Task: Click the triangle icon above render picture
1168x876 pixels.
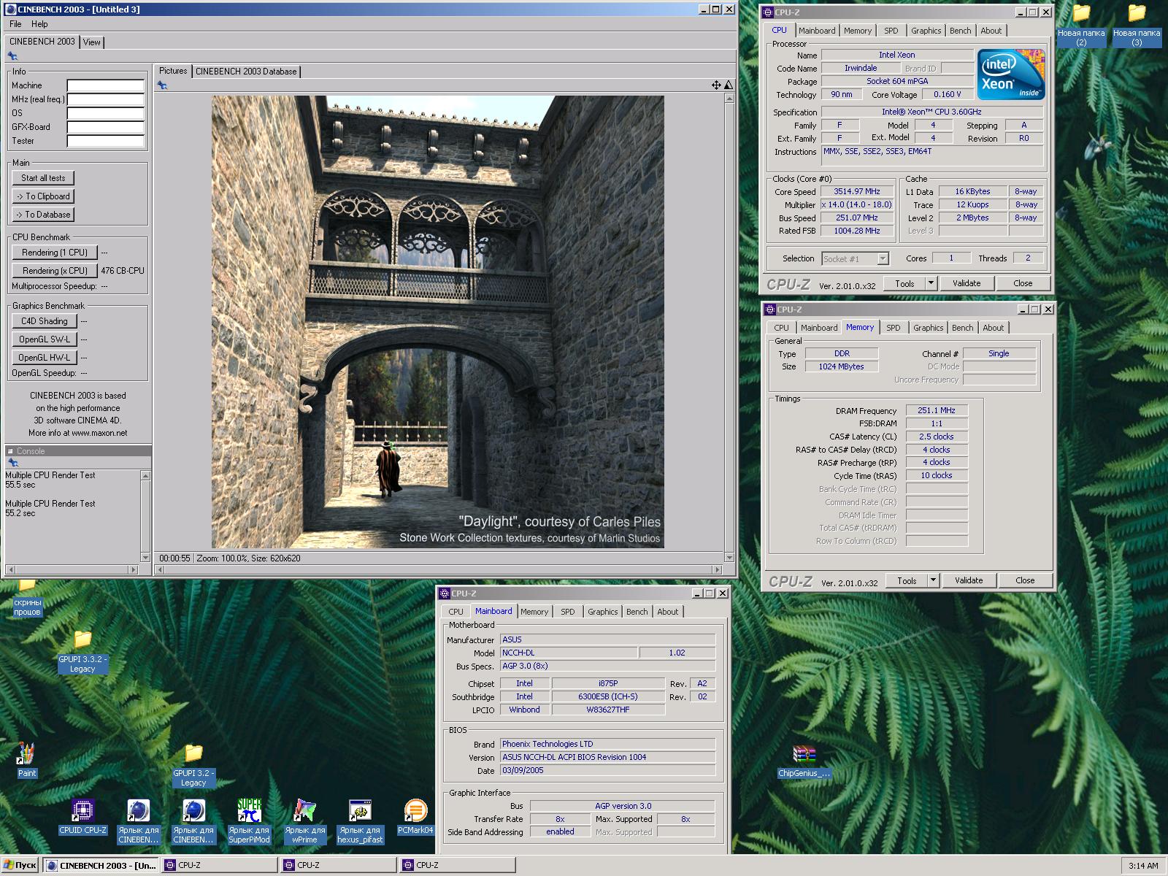Action: pos(728,85)
